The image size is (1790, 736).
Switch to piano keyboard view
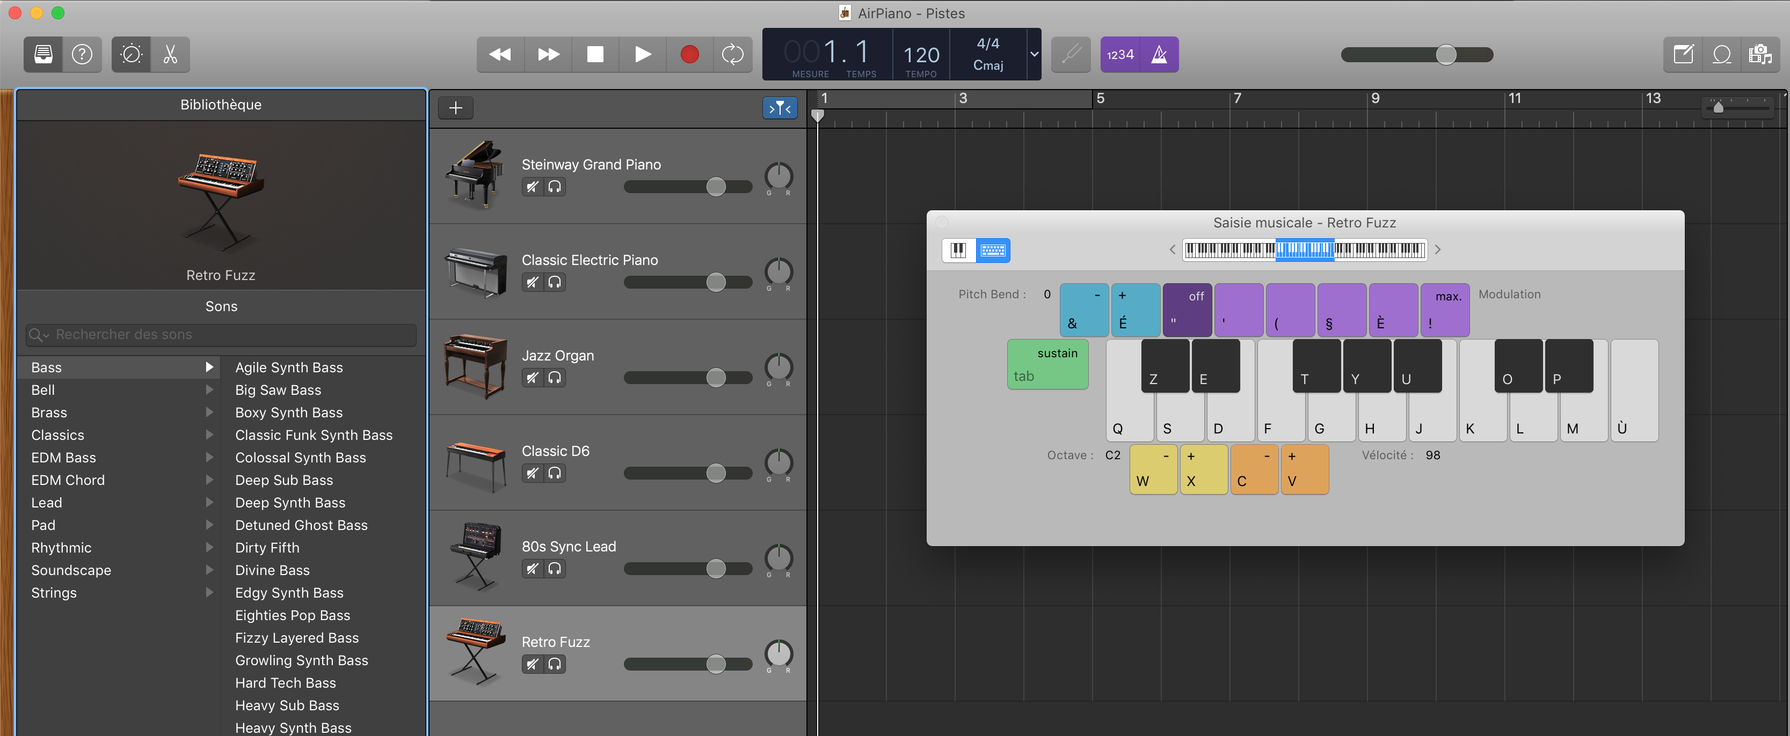coord(958,250)
